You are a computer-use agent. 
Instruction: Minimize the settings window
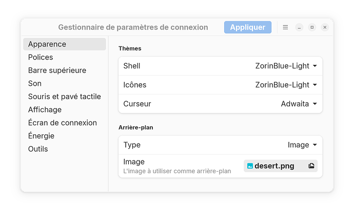[299, 27]
